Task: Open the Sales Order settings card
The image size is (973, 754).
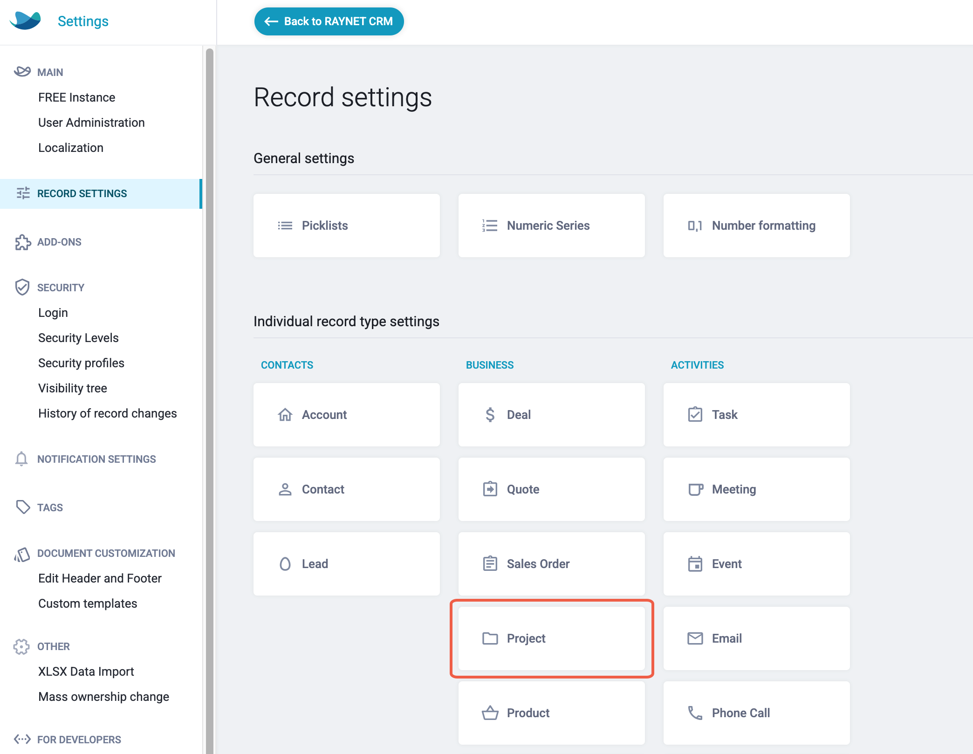Action: point(551,564)
